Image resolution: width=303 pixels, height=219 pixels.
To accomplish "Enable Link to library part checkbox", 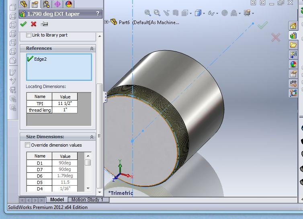I will point(29,35).
